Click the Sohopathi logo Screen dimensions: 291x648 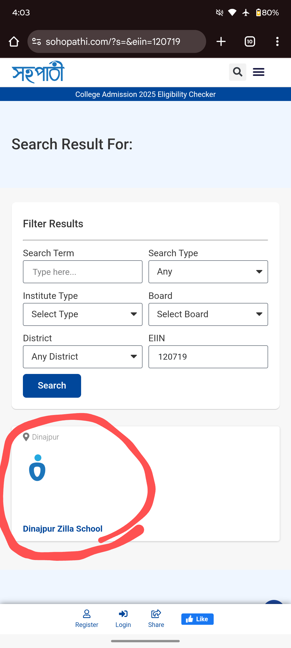coord(38,72)
